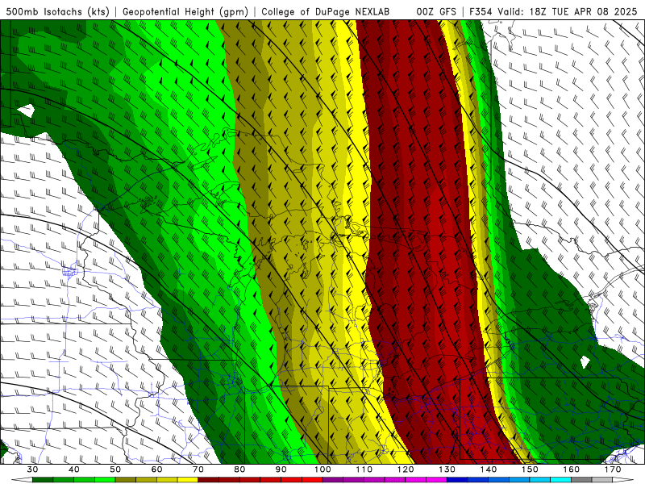Click the "College of DuPage NEXLAB" label

(x=326, y=11)
